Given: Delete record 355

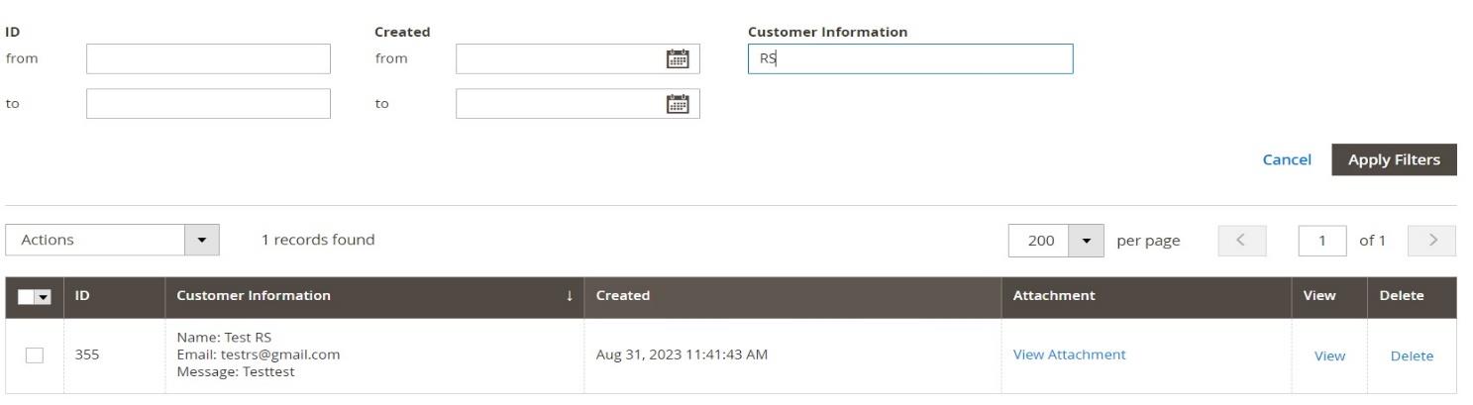Looking at the screenshot, I should click(x=1412, y=356).
